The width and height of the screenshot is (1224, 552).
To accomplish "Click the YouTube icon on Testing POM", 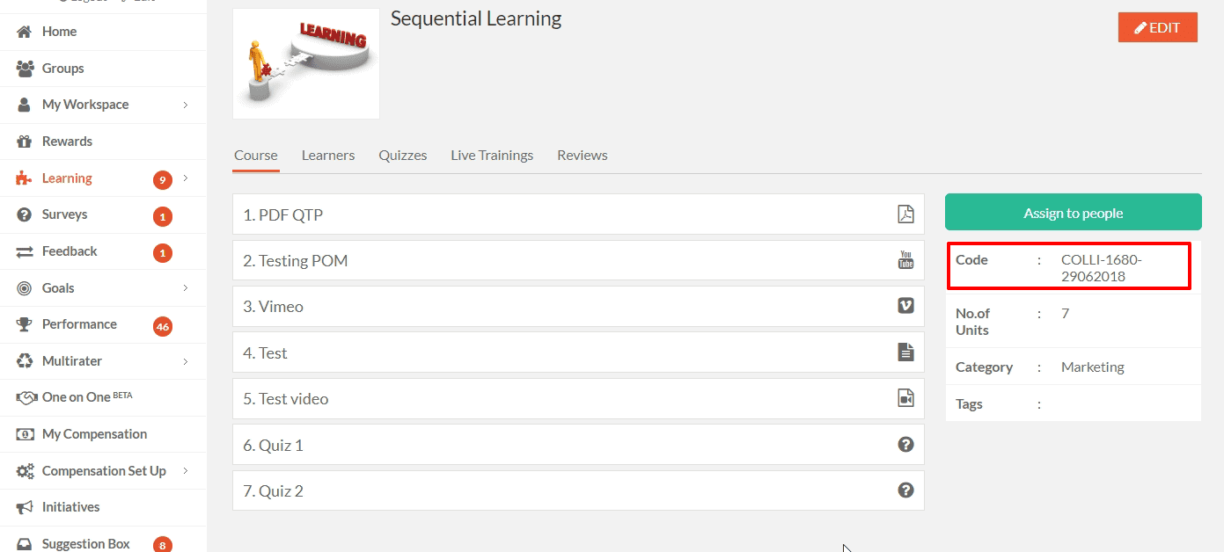I will coord(905,259).
